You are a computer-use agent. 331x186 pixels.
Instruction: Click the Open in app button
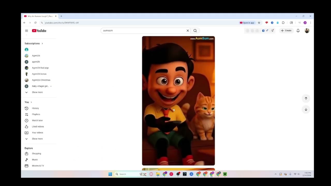247,23
